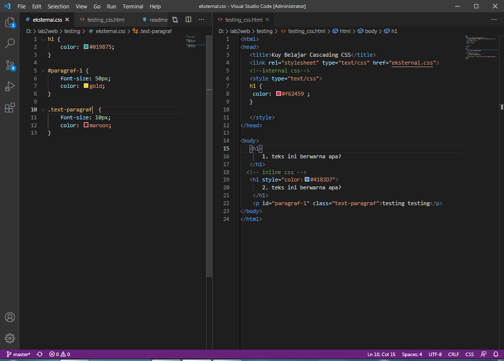The height and width of the screenshot is (361, 504).
Task: Click the Split Editor Right icon
Action: pos(188,20)
